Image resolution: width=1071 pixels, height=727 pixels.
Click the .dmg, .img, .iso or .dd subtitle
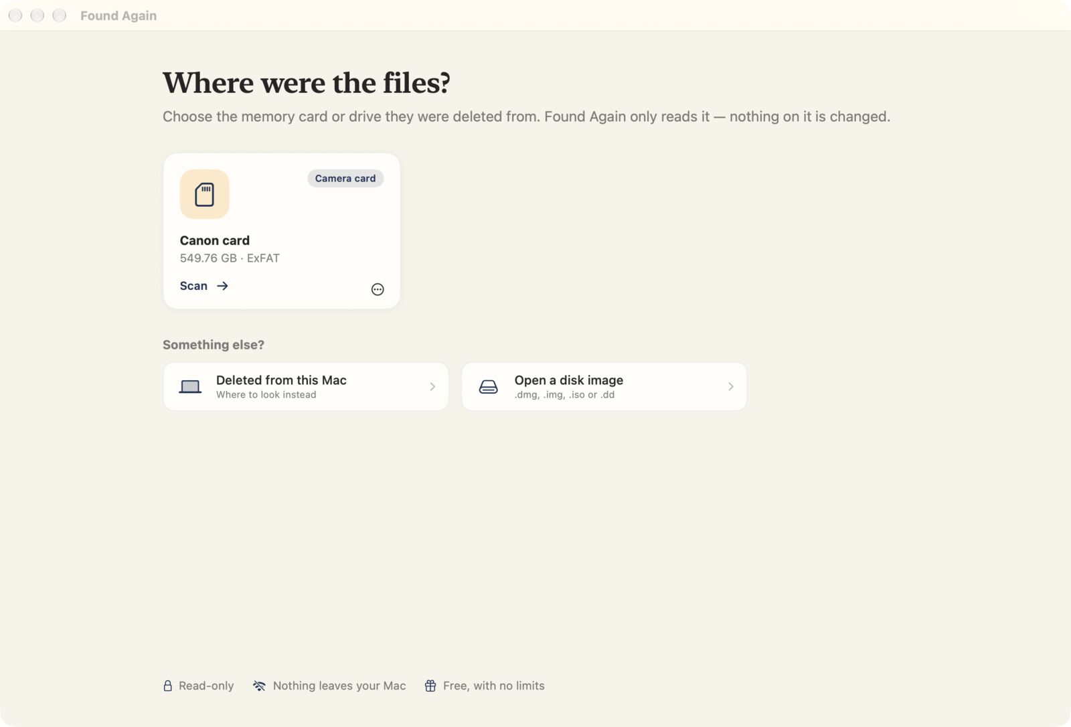(x=564, y=395)
